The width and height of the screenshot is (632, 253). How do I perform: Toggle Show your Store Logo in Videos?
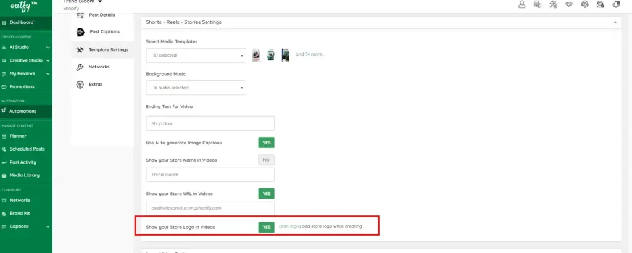point(266,227)
